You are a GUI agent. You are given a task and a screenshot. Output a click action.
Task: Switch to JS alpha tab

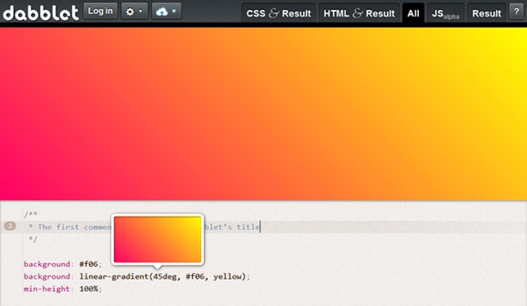click(445, 13)
